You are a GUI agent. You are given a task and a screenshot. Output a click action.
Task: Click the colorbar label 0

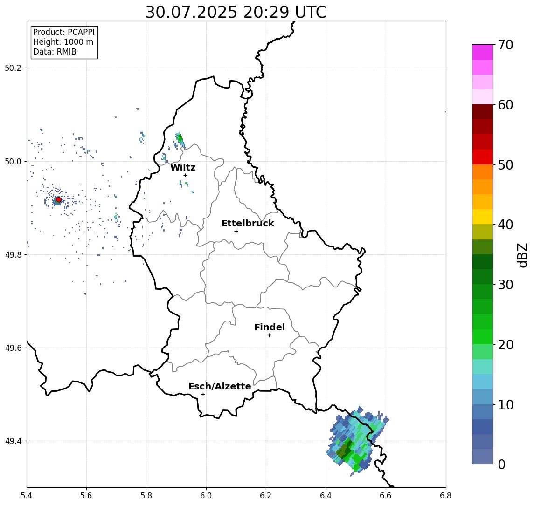(502, 464)
